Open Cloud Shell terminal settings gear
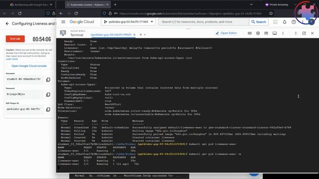319x179 pixels. pyautogui.click(x=258, y=33)
